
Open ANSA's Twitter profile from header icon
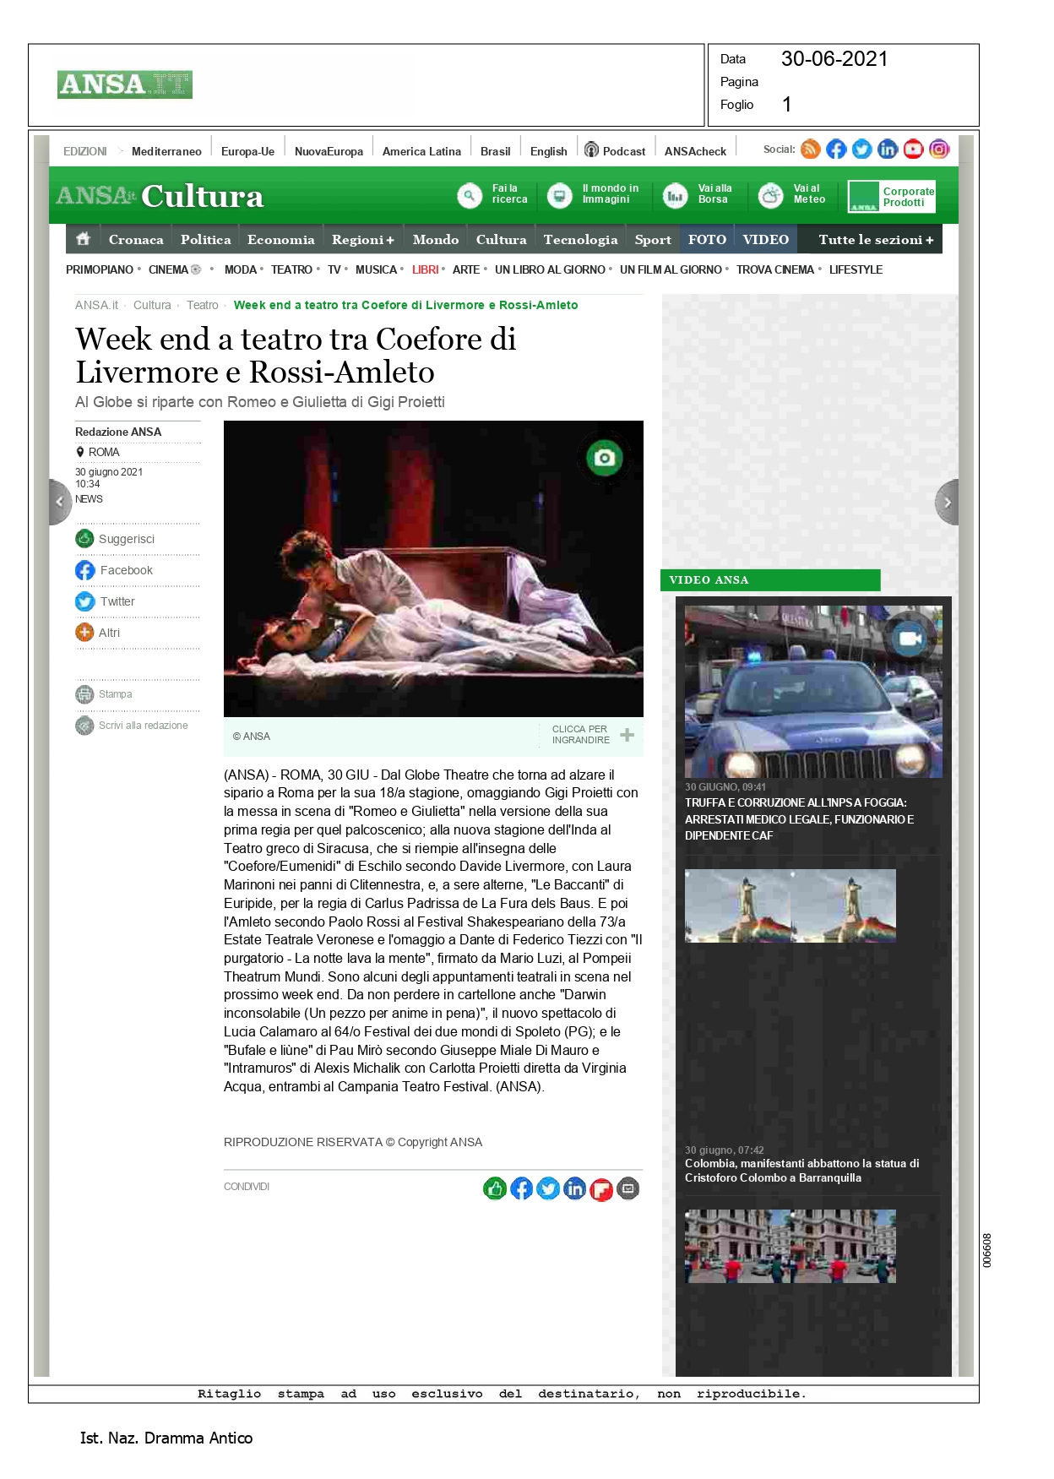click(861, 150)
